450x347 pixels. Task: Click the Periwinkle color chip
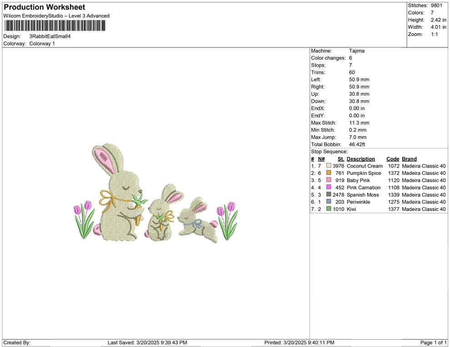click(328, 202)
